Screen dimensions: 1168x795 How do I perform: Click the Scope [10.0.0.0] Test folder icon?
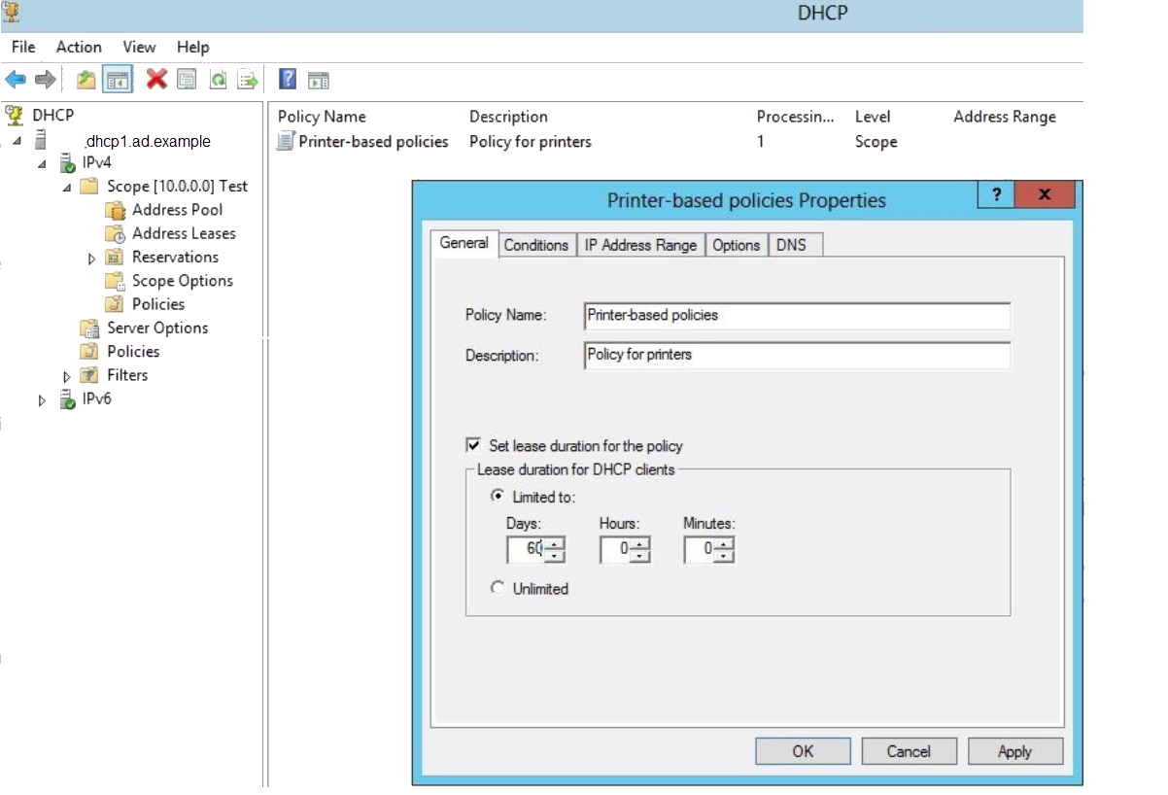89,187
